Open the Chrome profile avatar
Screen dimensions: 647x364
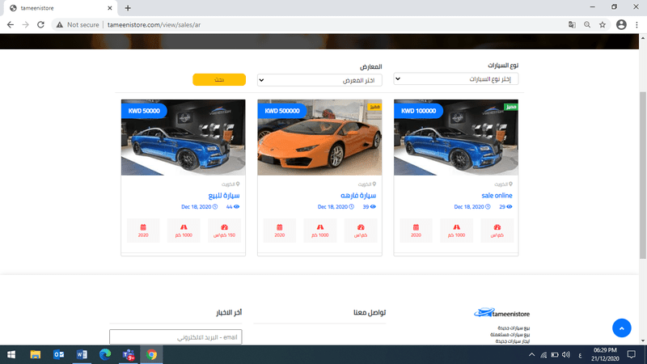click(621, 25)
